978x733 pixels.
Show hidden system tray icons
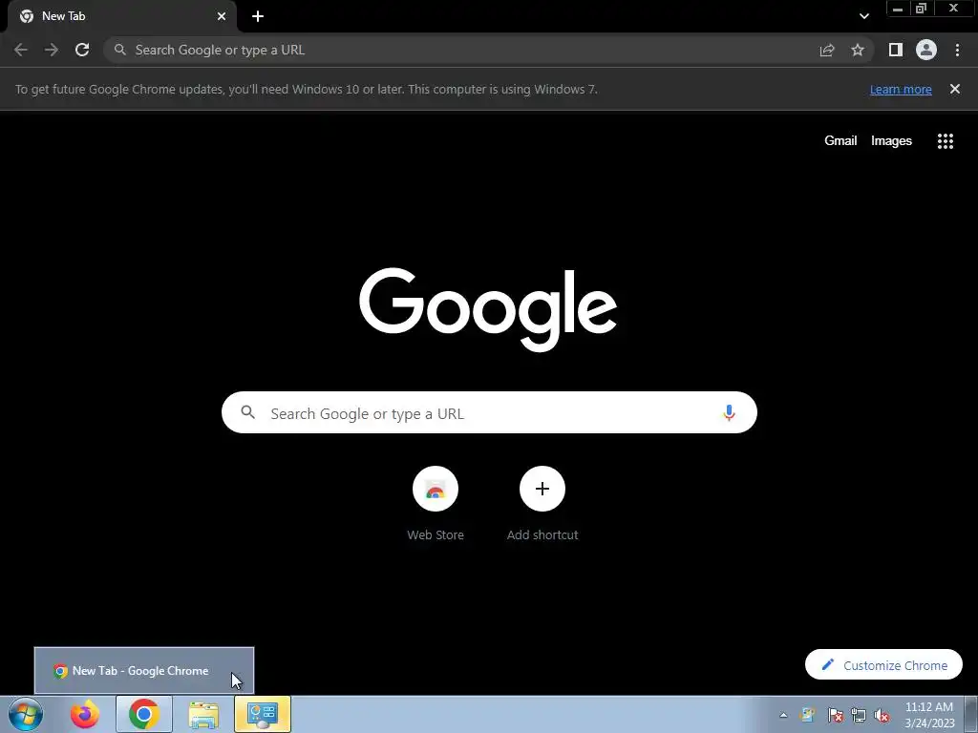click(x=783, y=715)
